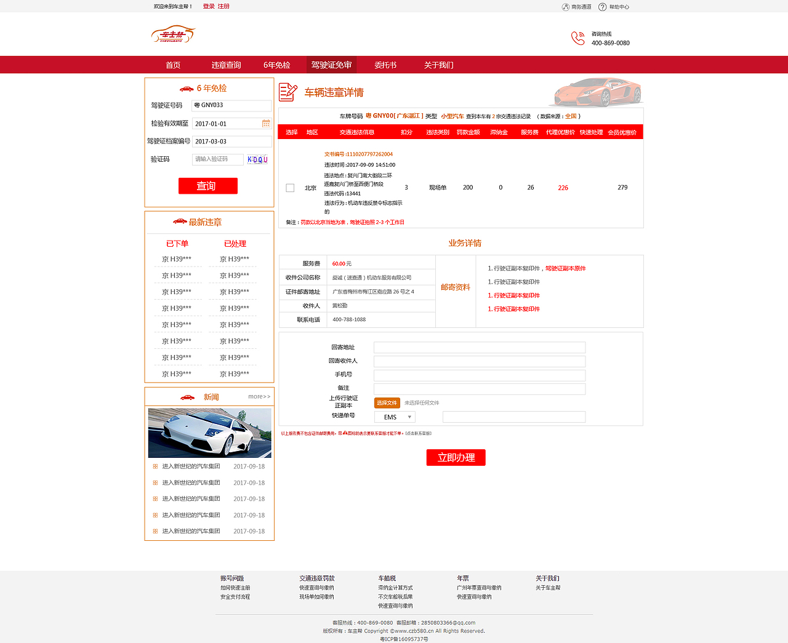Click 不交车船税后果 footer link

[x=395, y=597]
